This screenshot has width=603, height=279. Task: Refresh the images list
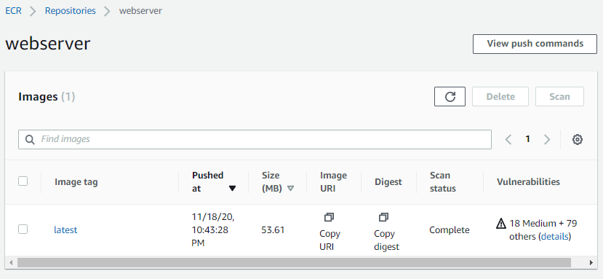[x=450, y=96]
